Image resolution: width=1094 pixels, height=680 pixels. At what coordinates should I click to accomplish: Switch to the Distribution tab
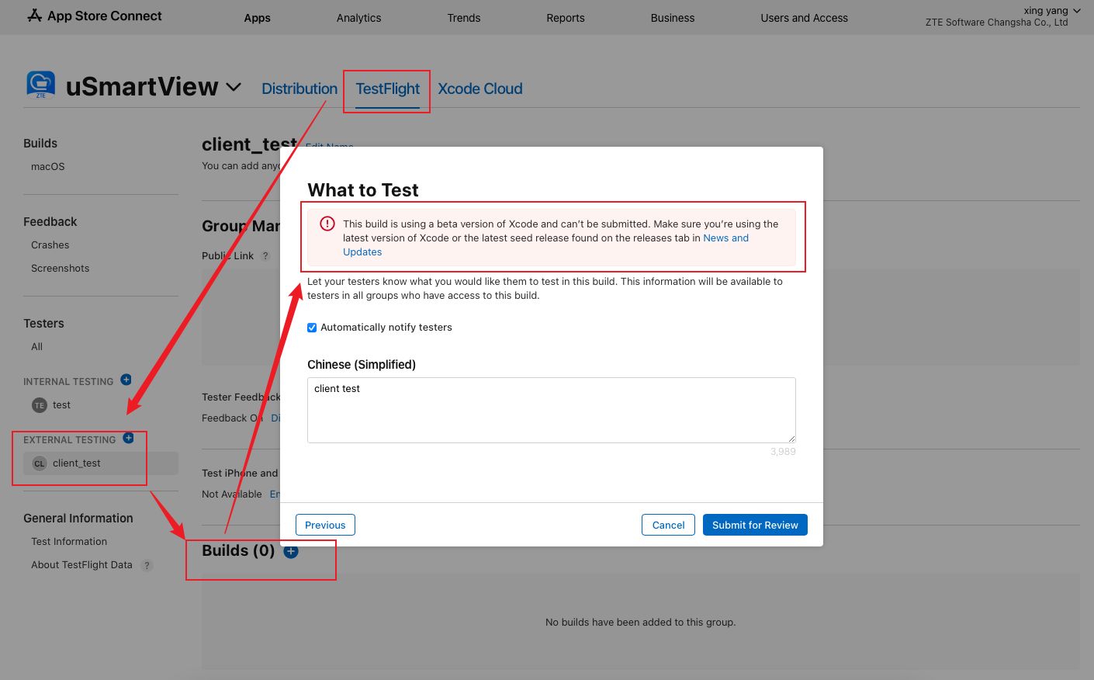point(299,88)
